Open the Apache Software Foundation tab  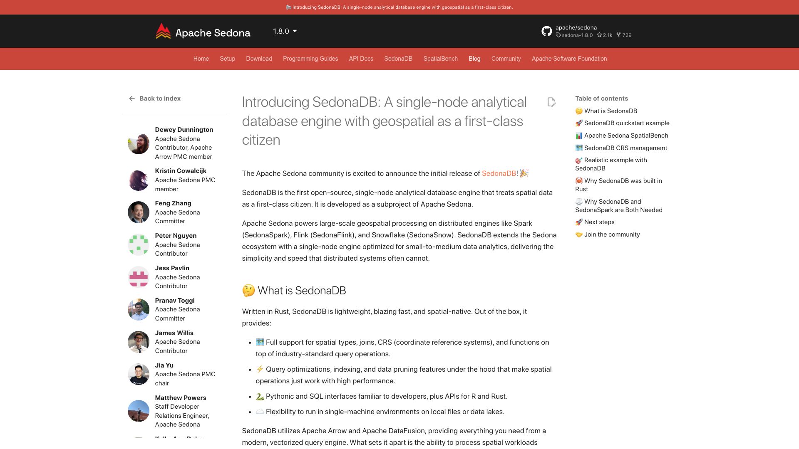569,59
